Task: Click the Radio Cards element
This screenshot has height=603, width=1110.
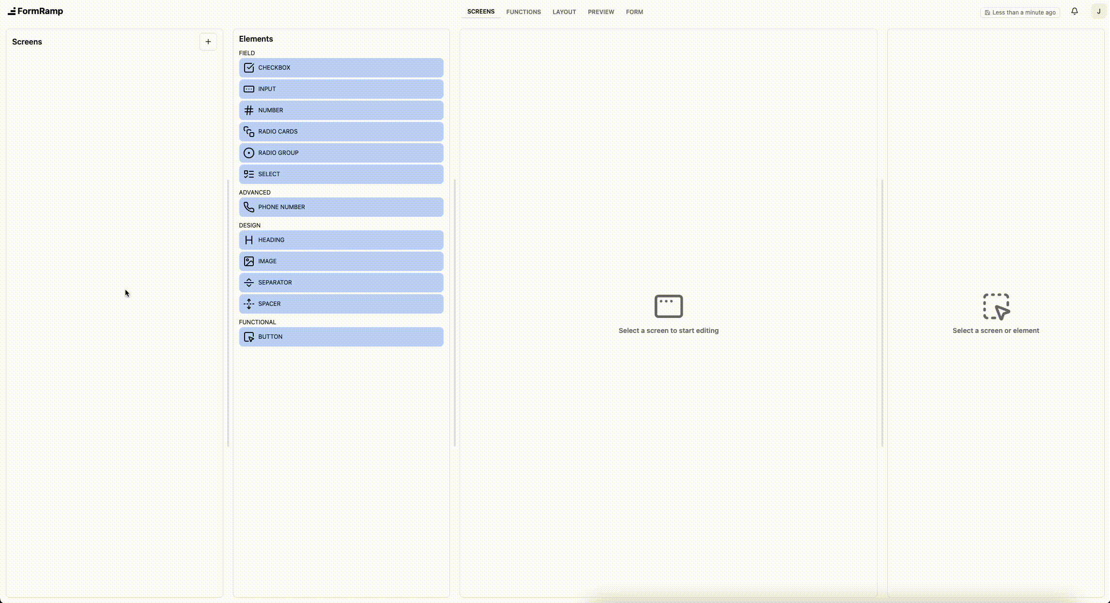Action: [341, 131]
